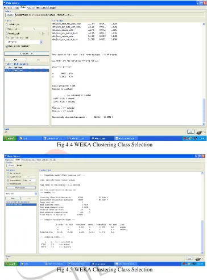Screen dimensions: 207x280
Task: Switch to Preprocess tab in Fig 4.4 window
Action: pos(8,8)
